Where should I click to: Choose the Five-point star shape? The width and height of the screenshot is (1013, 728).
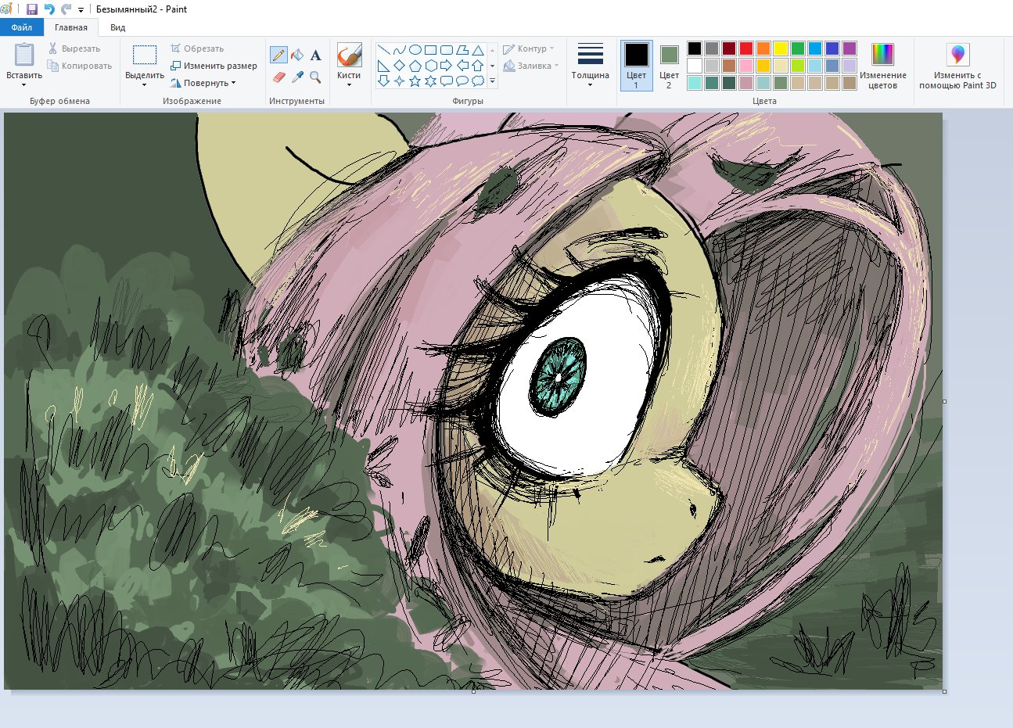pos(415,81)
